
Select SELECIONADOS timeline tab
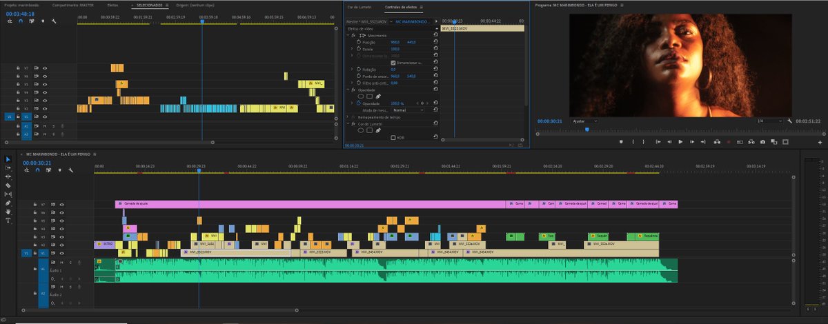pos(149,6)
